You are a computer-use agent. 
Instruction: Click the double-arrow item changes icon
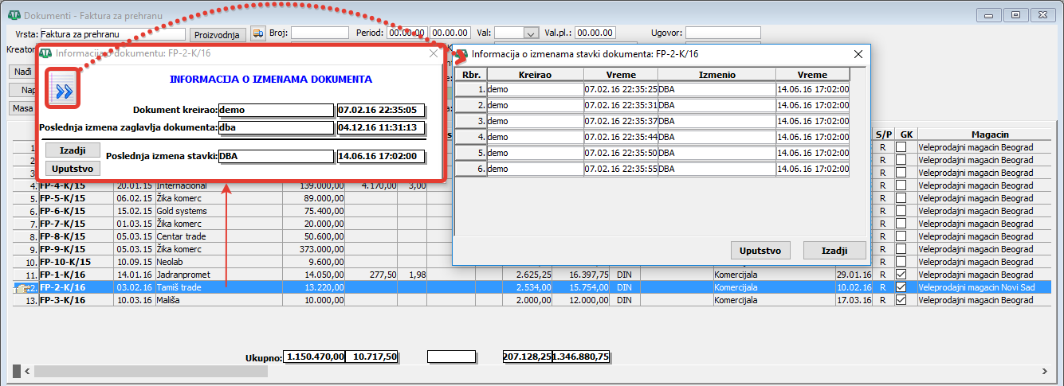(x=64, y=91)
